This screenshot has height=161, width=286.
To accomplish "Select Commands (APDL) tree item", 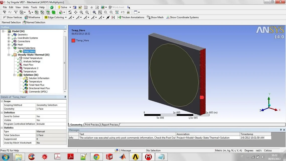I will pos(38,92).
